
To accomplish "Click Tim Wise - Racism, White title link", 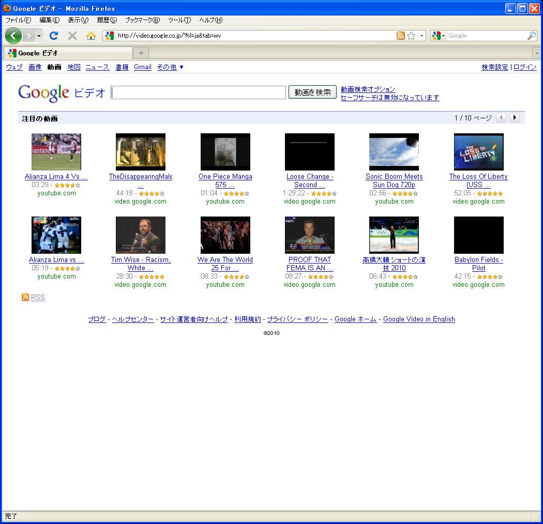I will coord(141,264).
